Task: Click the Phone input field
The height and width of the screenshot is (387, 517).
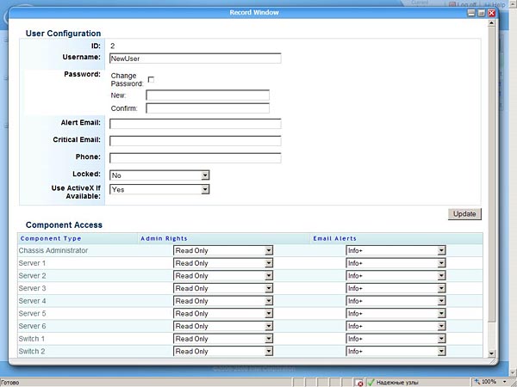Action: (195, 158)
